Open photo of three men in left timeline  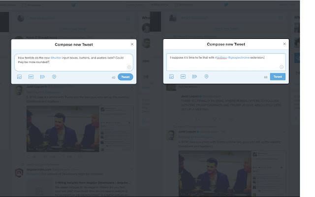(x=63, y=129)
